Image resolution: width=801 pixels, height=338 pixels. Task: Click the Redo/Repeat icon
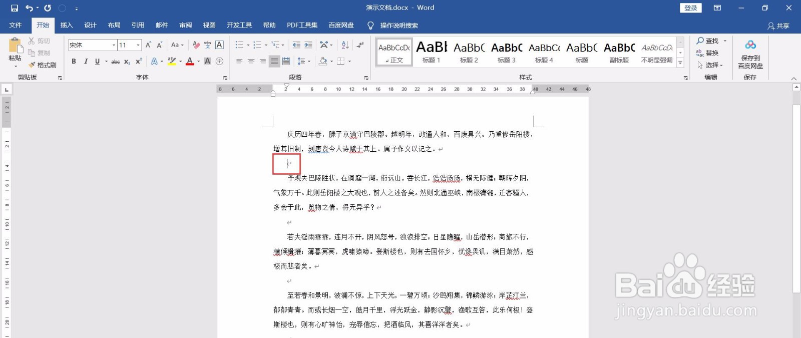coord(48,8)
